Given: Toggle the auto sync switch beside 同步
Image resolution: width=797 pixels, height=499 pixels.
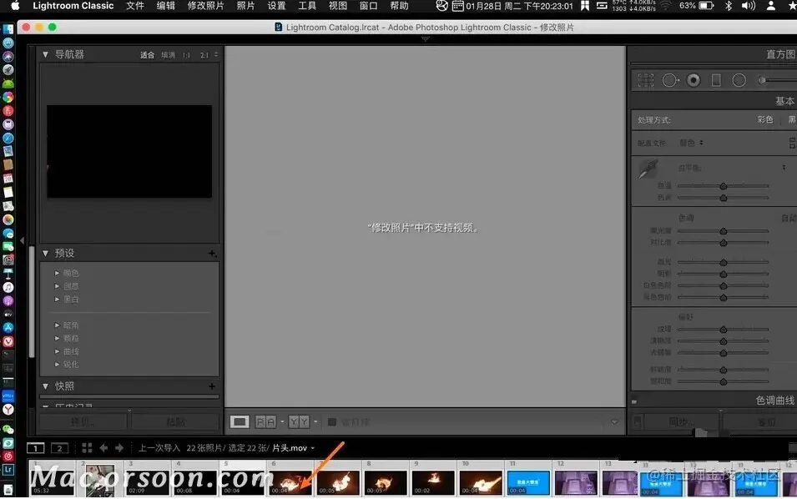Looking at the screenshot, I should coord(638,421).
